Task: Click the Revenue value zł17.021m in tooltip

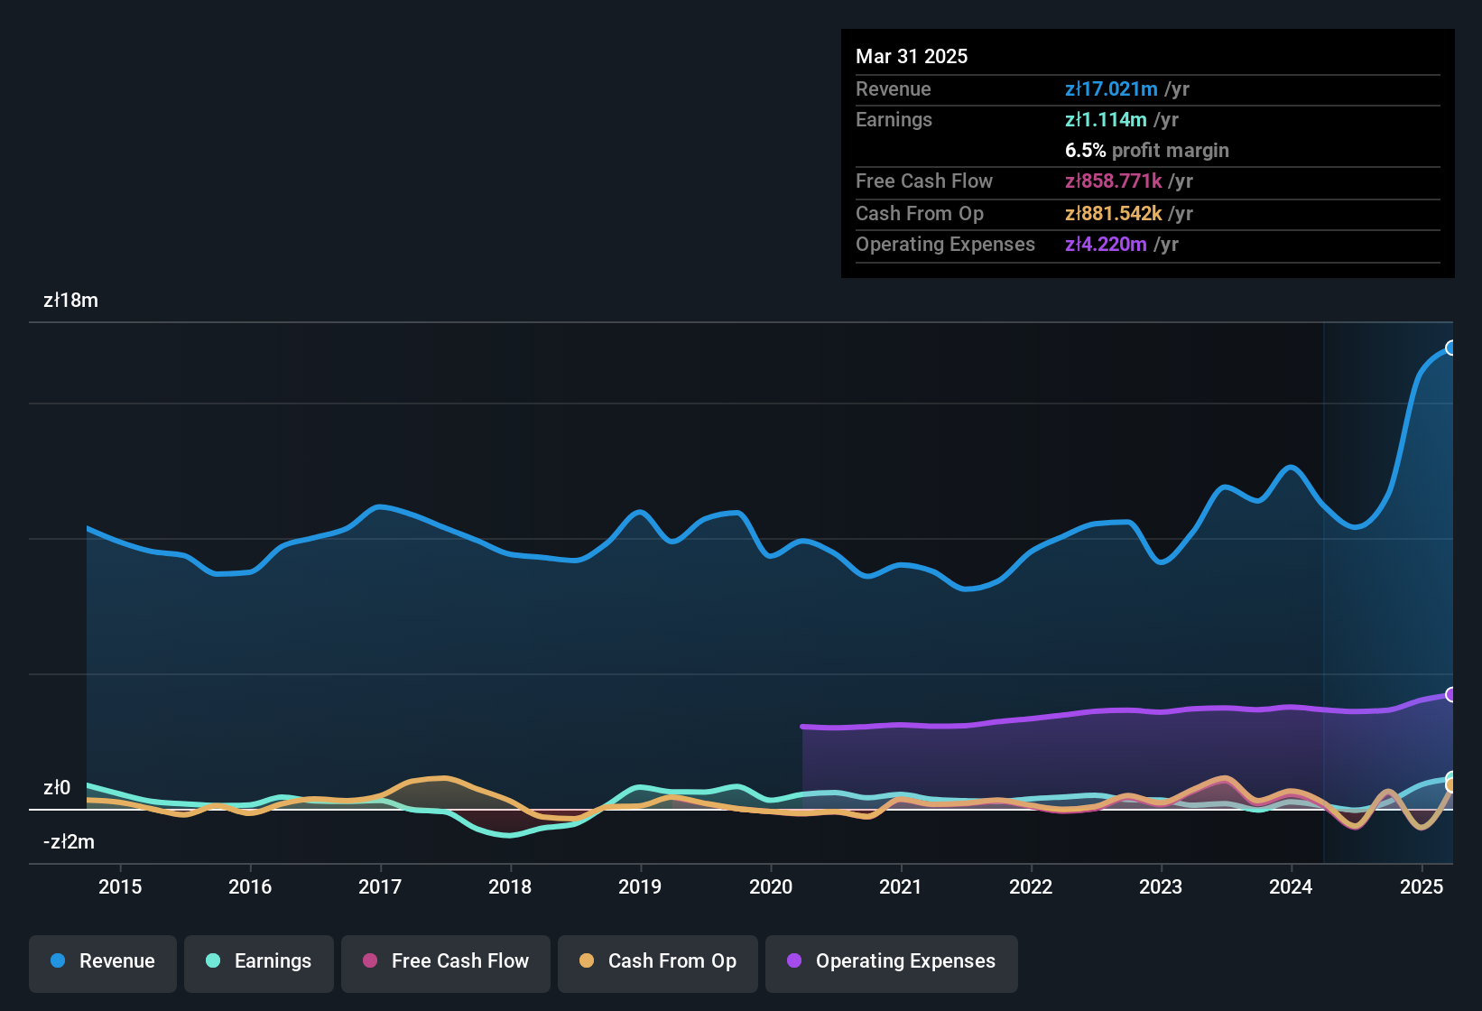Action: click(x=1112, y=88)
